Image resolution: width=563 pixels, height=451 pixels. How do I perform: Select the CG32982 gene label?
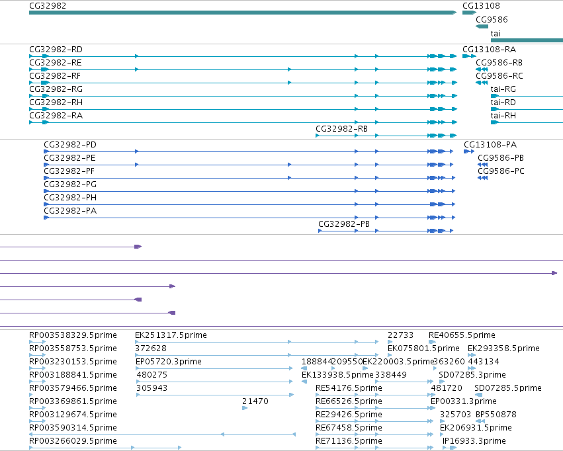pos(48,6)
